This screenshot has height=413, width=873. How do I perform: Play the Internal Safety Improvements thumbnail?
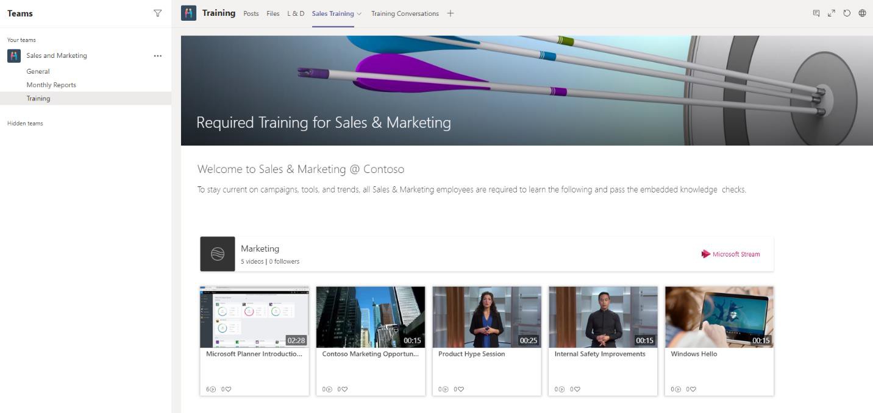[x=603, y=317]
